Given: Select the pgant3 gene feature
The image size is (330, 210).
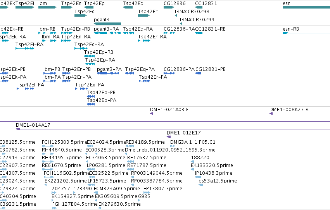Looking at the screenshot, I should [107, 24].
